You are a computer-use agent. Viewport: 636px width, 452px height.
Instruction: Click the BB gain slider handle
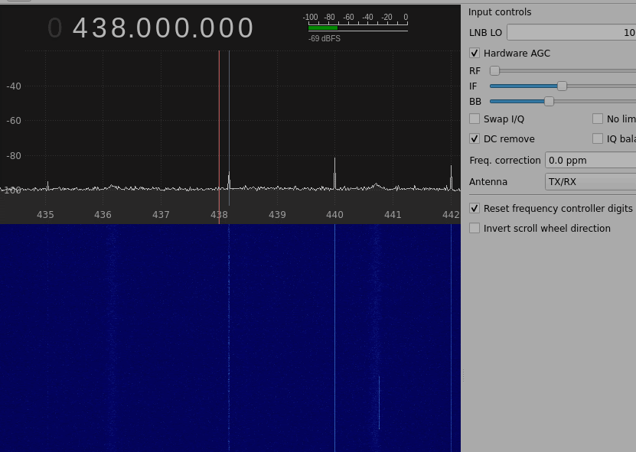pos(549,102)
